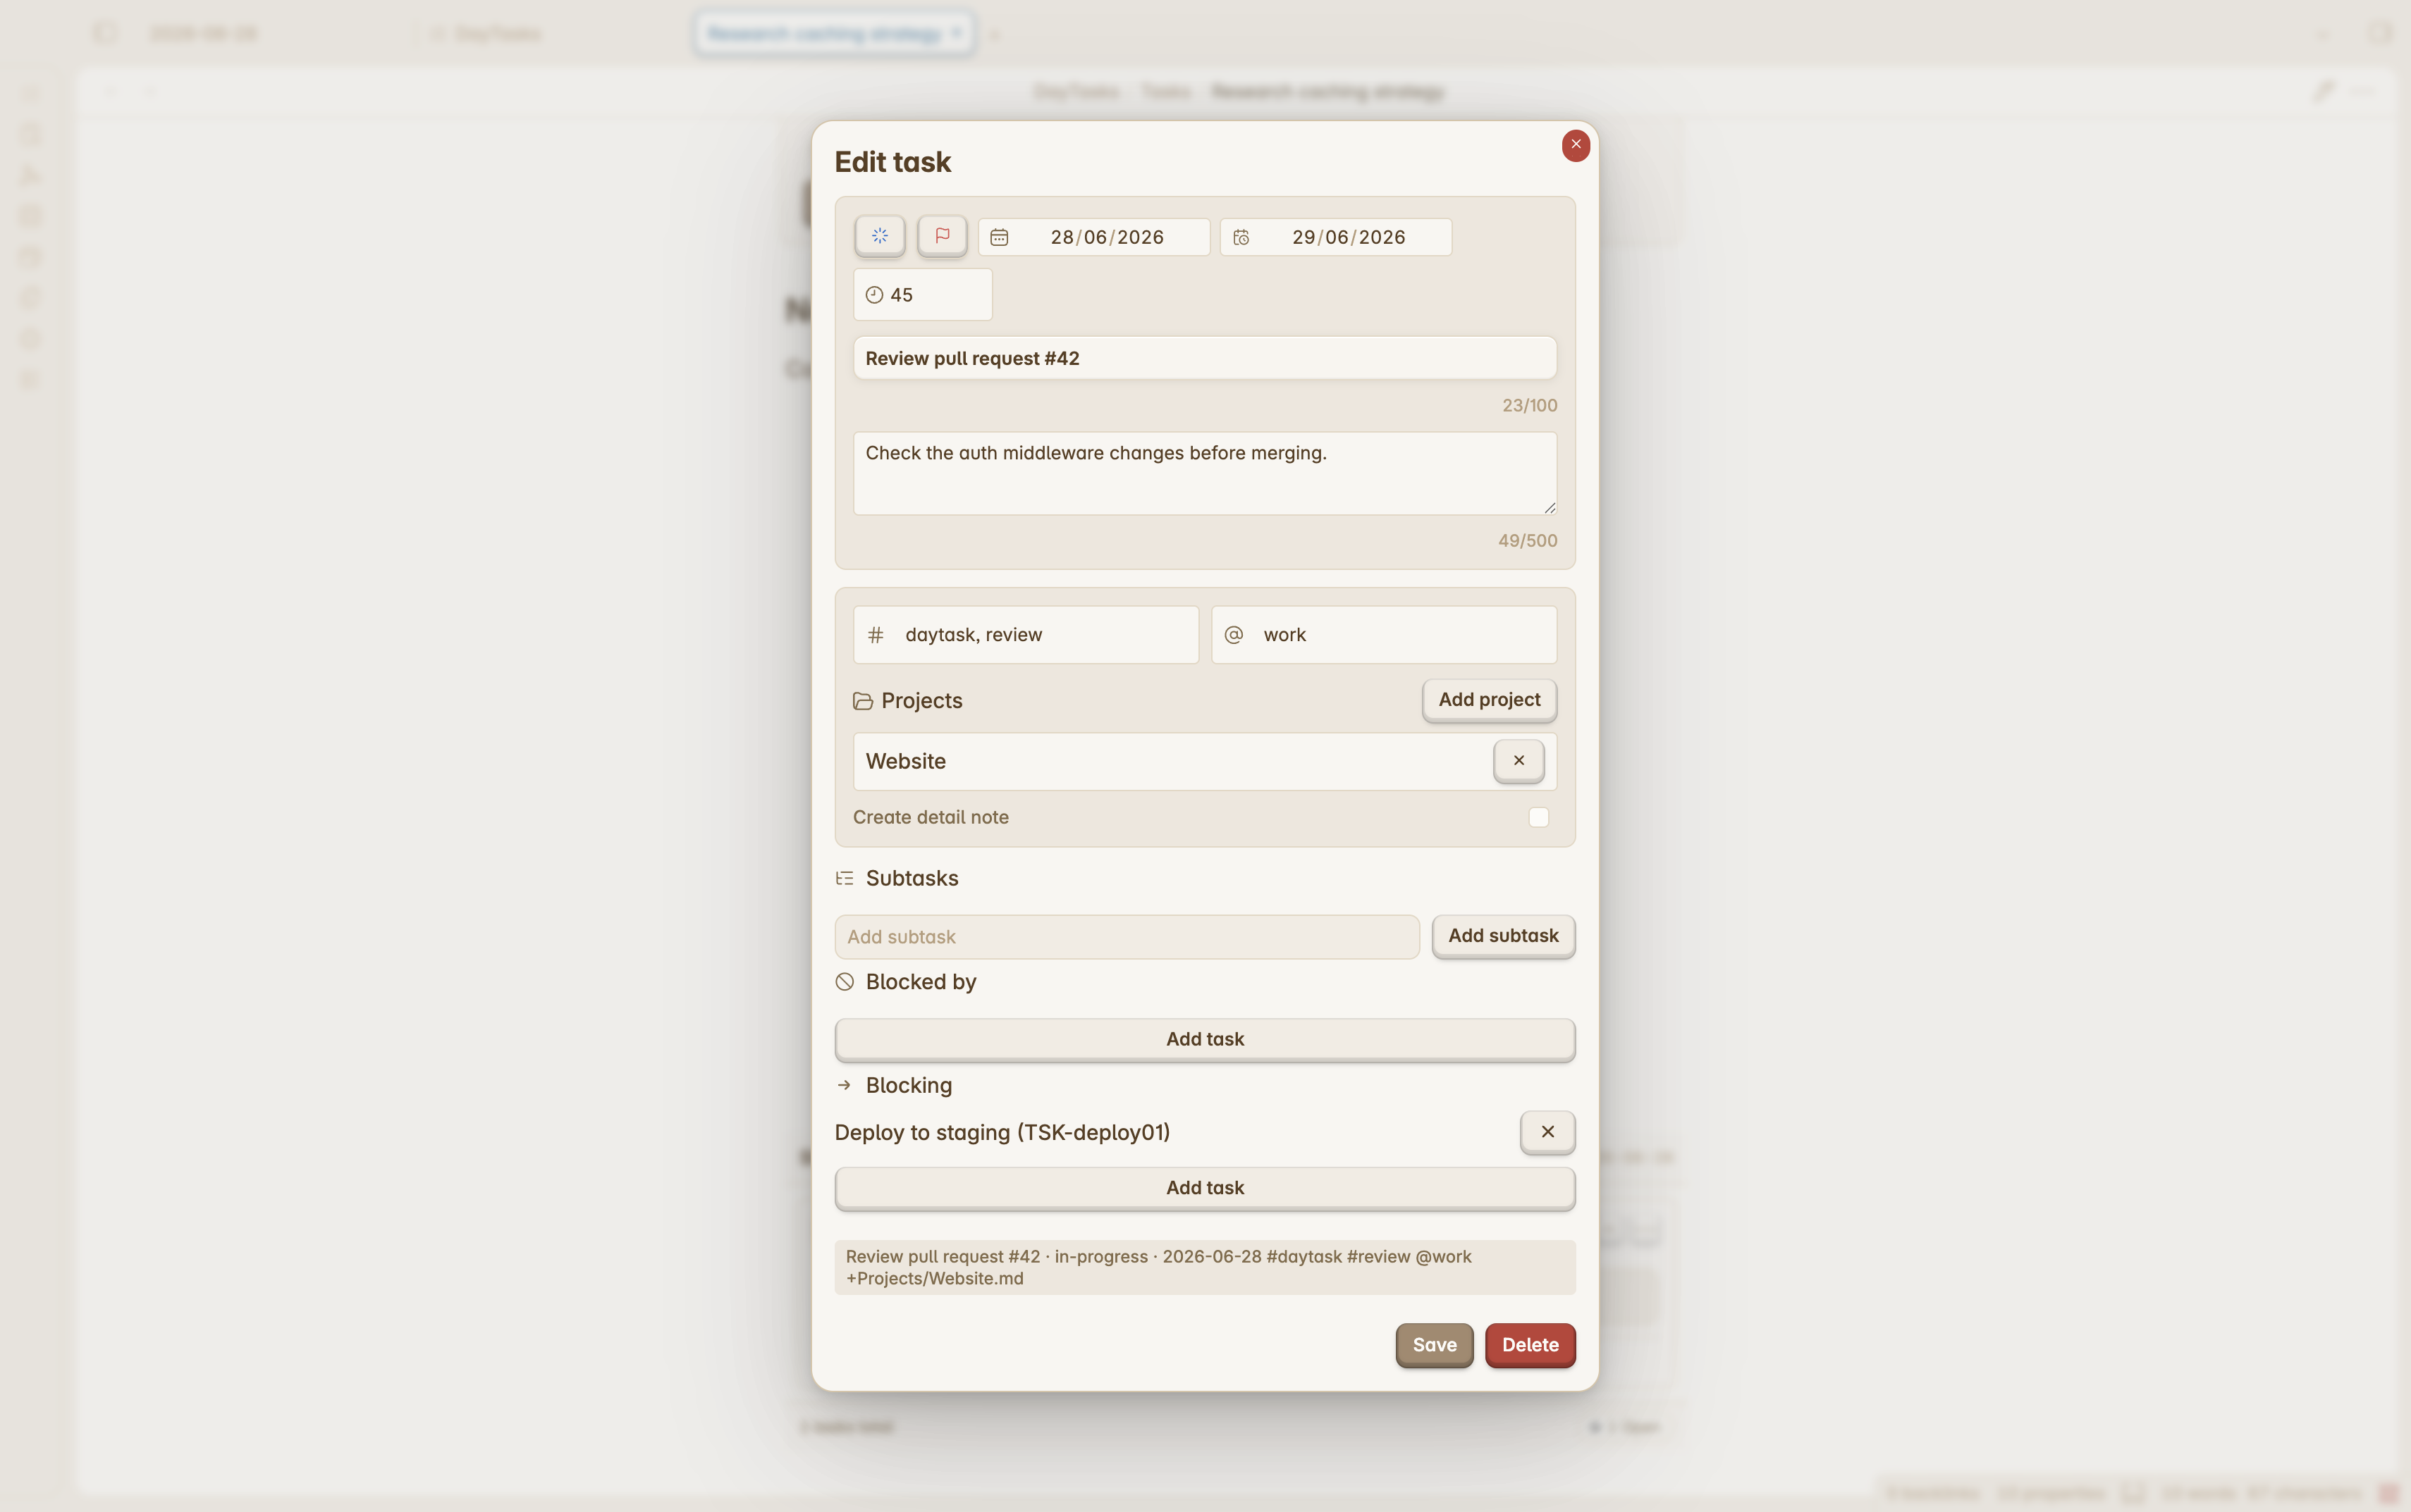This screenshot has height=1512, width=2411.
Task: Click the tags field daytask, review
Action: coord(1026,635)
